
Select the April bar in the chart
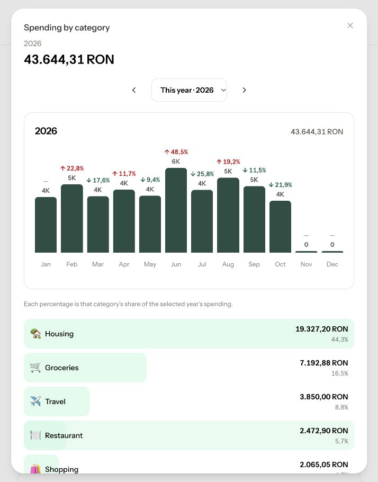coord(124,221)
